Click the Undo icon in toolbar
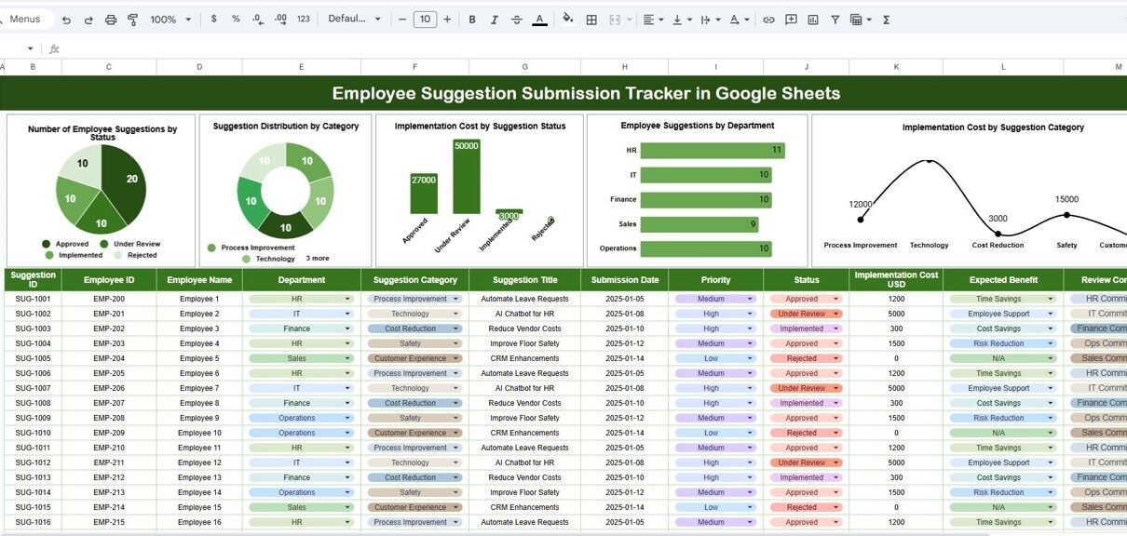Screen dimensions: 1127x536 (x=66, y=20)
